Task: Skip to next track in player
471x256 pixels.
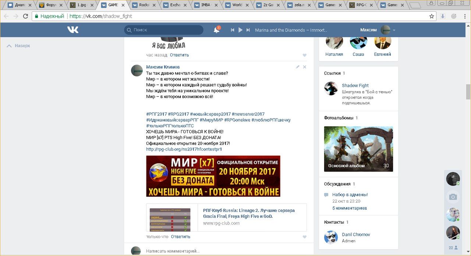Action: (248, 30)
